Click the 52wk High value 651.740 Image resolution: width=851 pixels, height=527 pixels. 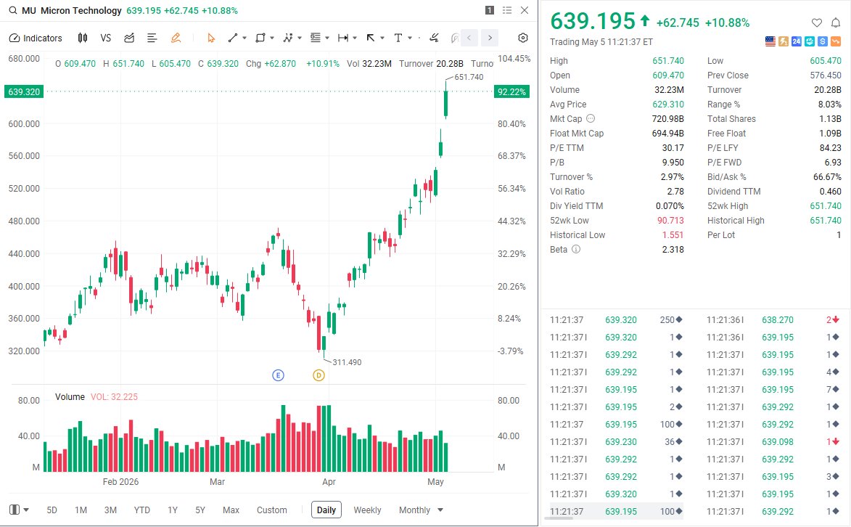pos(826,206)
